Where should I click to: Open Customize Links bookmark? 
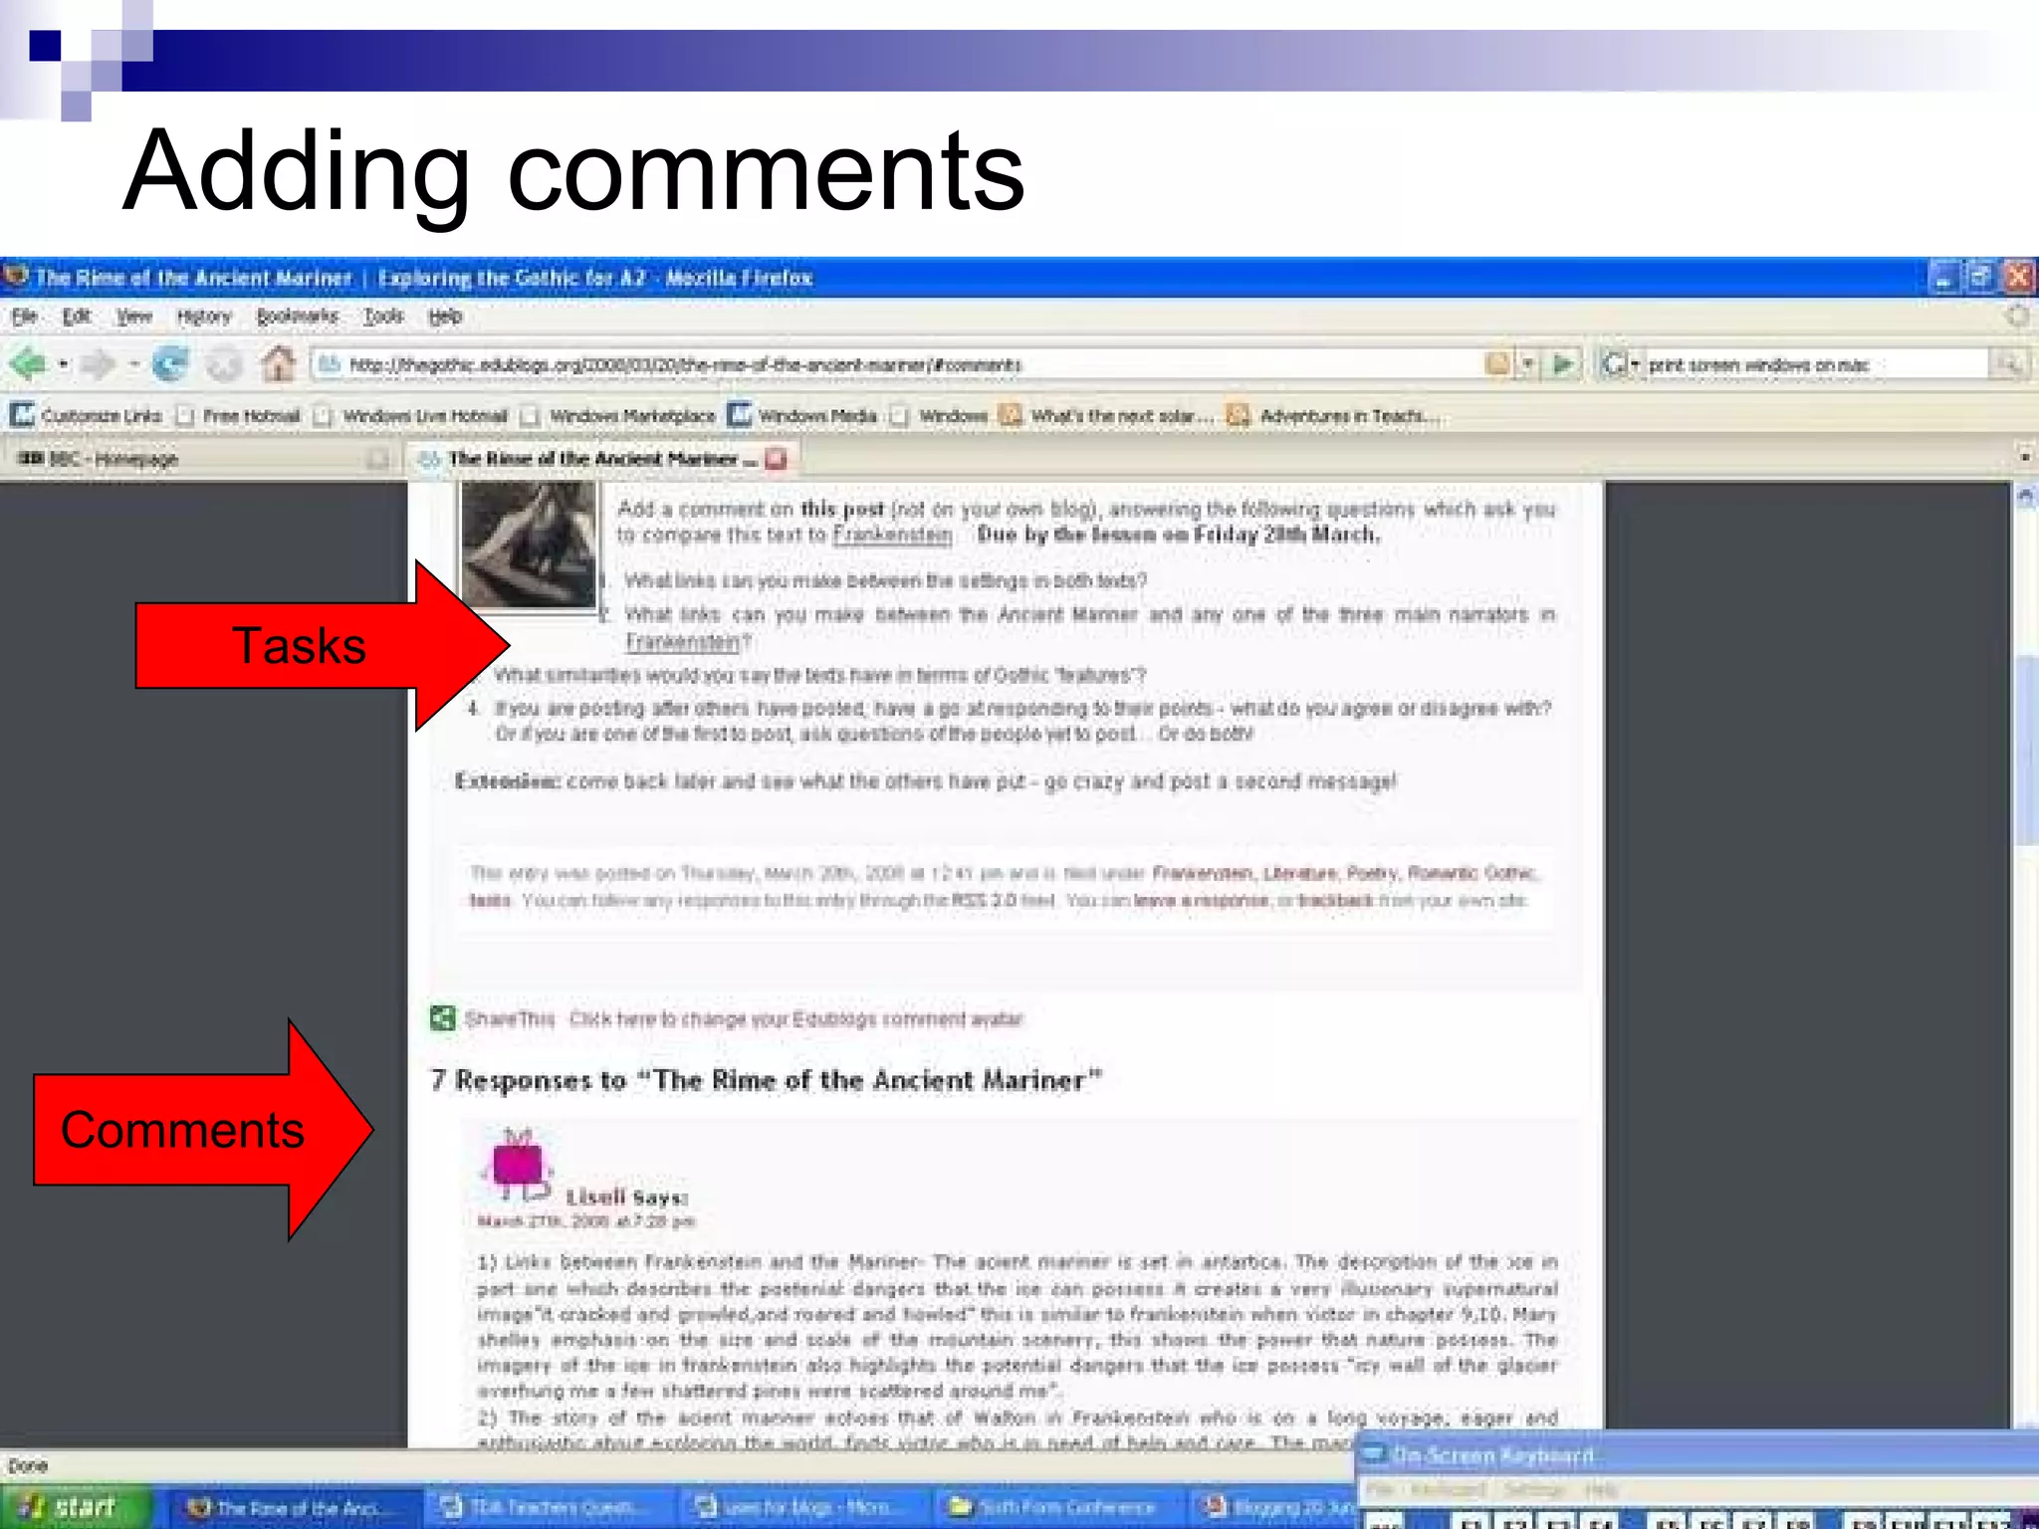[x=87, y=415]
